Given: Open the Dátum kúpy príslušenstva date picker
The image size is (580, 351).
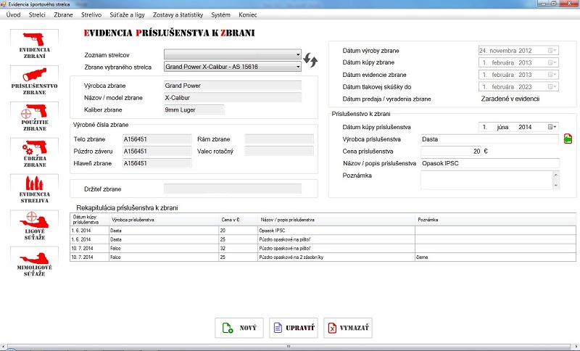Looking at the screenshot, I should coord(553,127).
